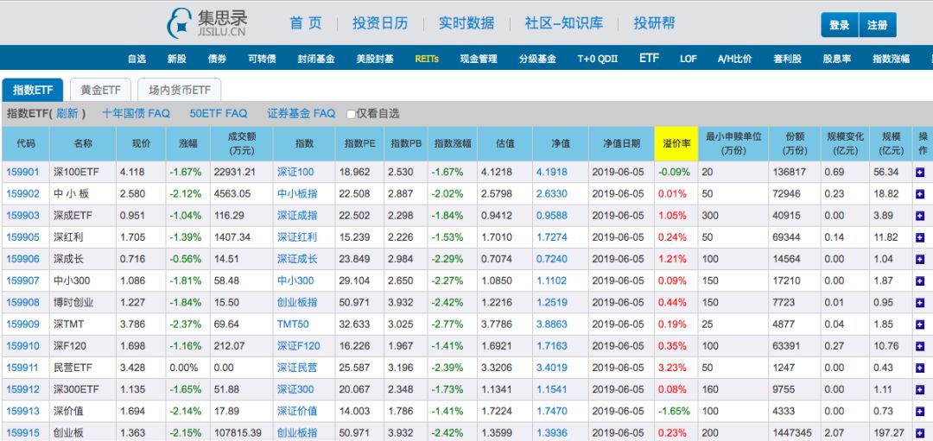Add 159905 via its plus icon

pyautogui.click(x=920, y=237)
